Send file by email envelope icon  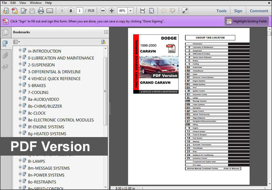[x=49, y=11]
